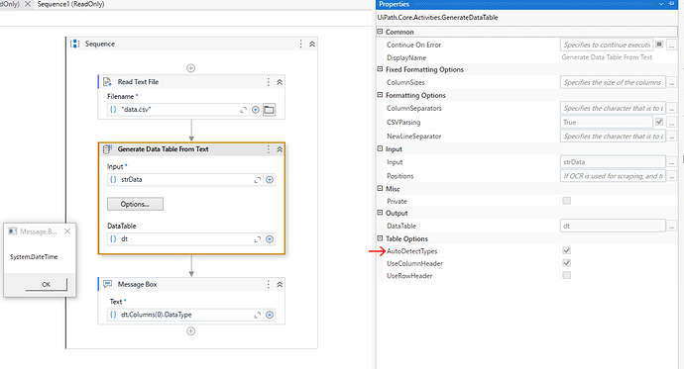Toggle the AutoDetectTypes checkbox
The height and width of the screenshot is (369, 684).
click(567, 250)
